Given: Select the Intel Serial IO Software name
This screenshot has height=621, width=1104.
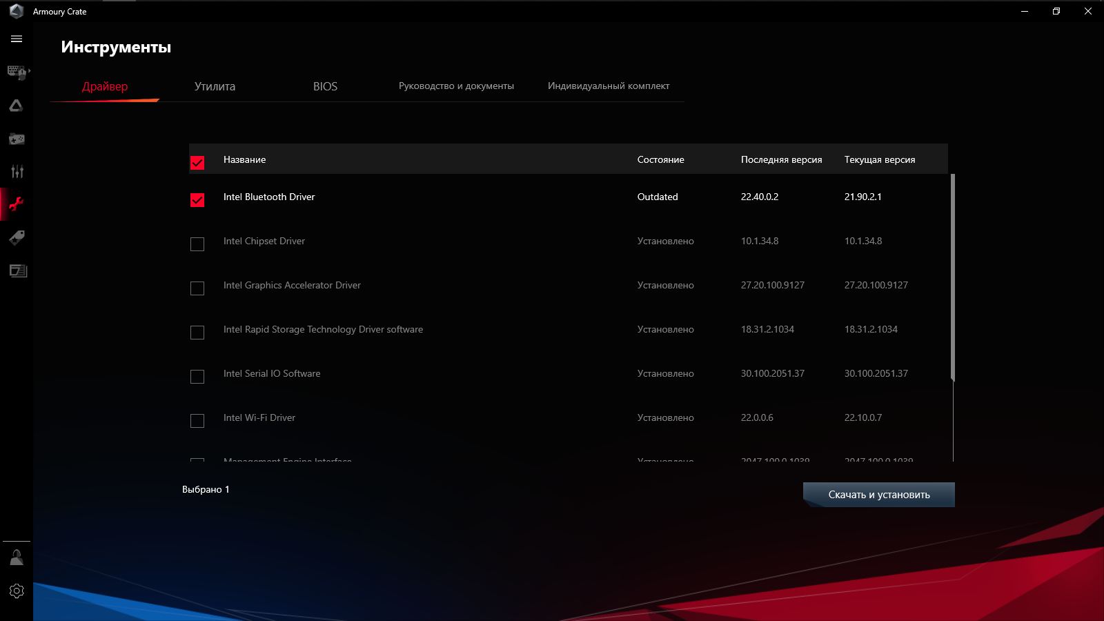Looking at the screenshot, I should click(272, 373).
